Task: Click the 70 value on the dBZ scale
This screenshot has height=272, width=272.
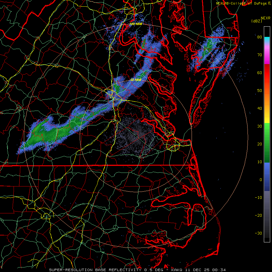Action: (260, 55)
